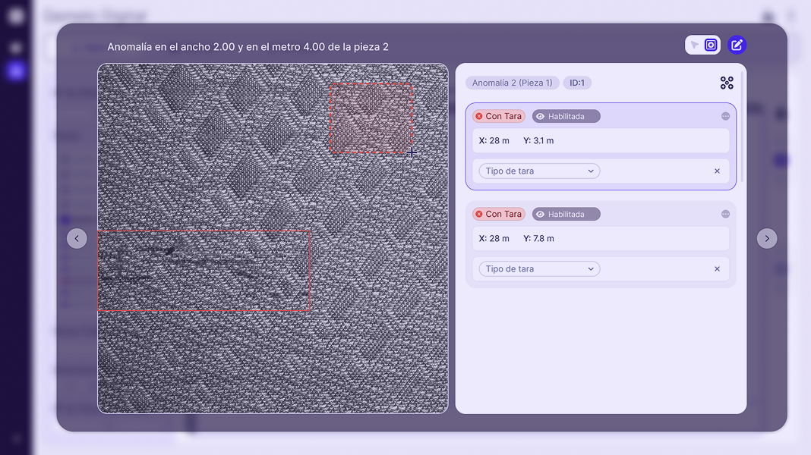Select the dashed red anomaly region

point(371,118)
